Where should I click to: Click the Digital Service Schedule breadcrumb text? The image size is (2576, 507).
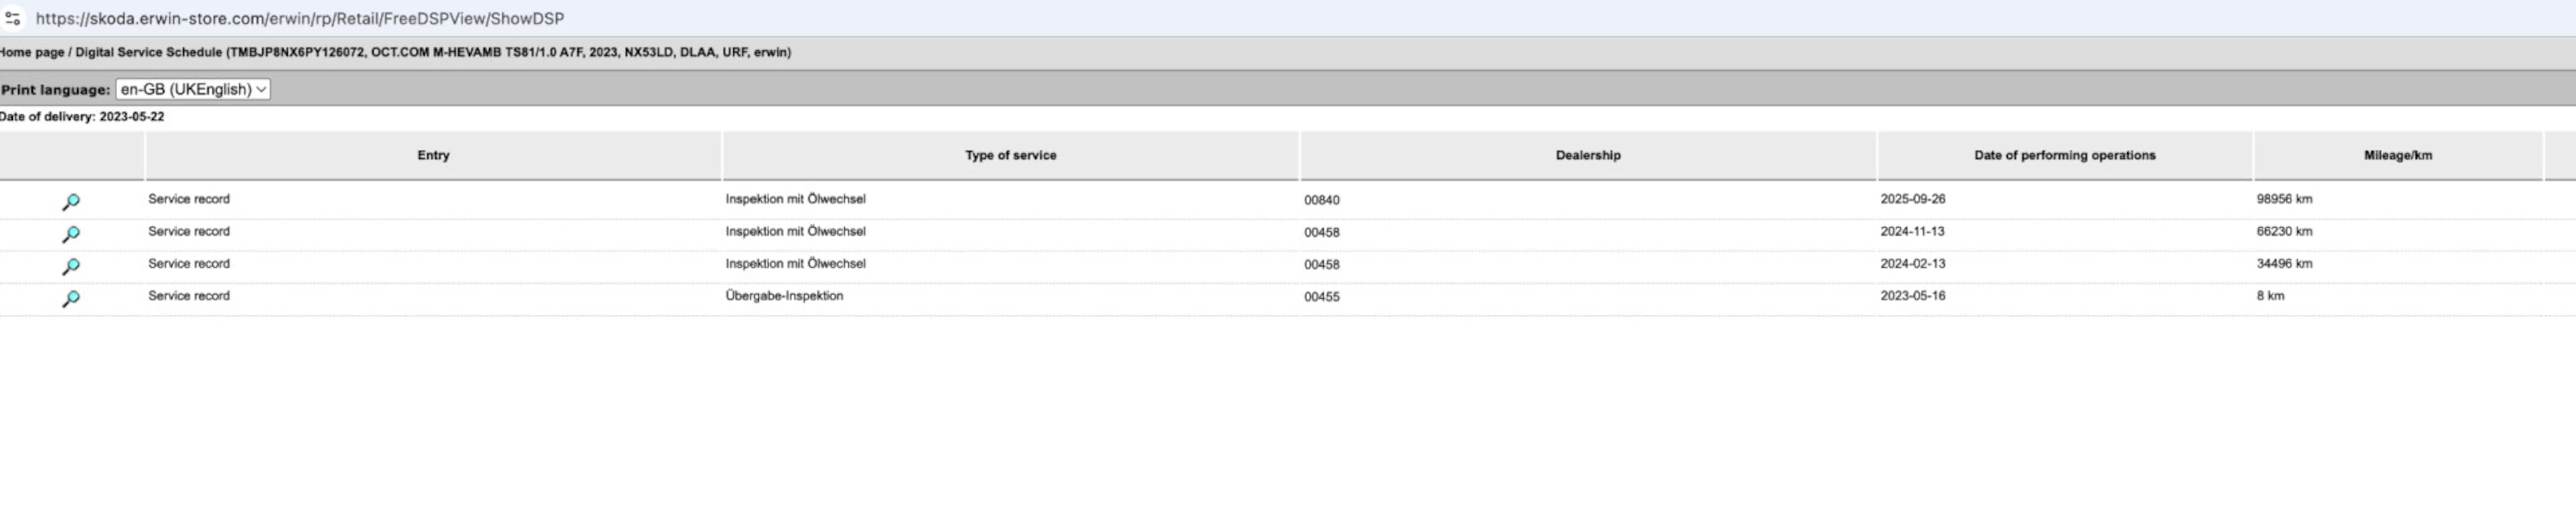(148, 52)
